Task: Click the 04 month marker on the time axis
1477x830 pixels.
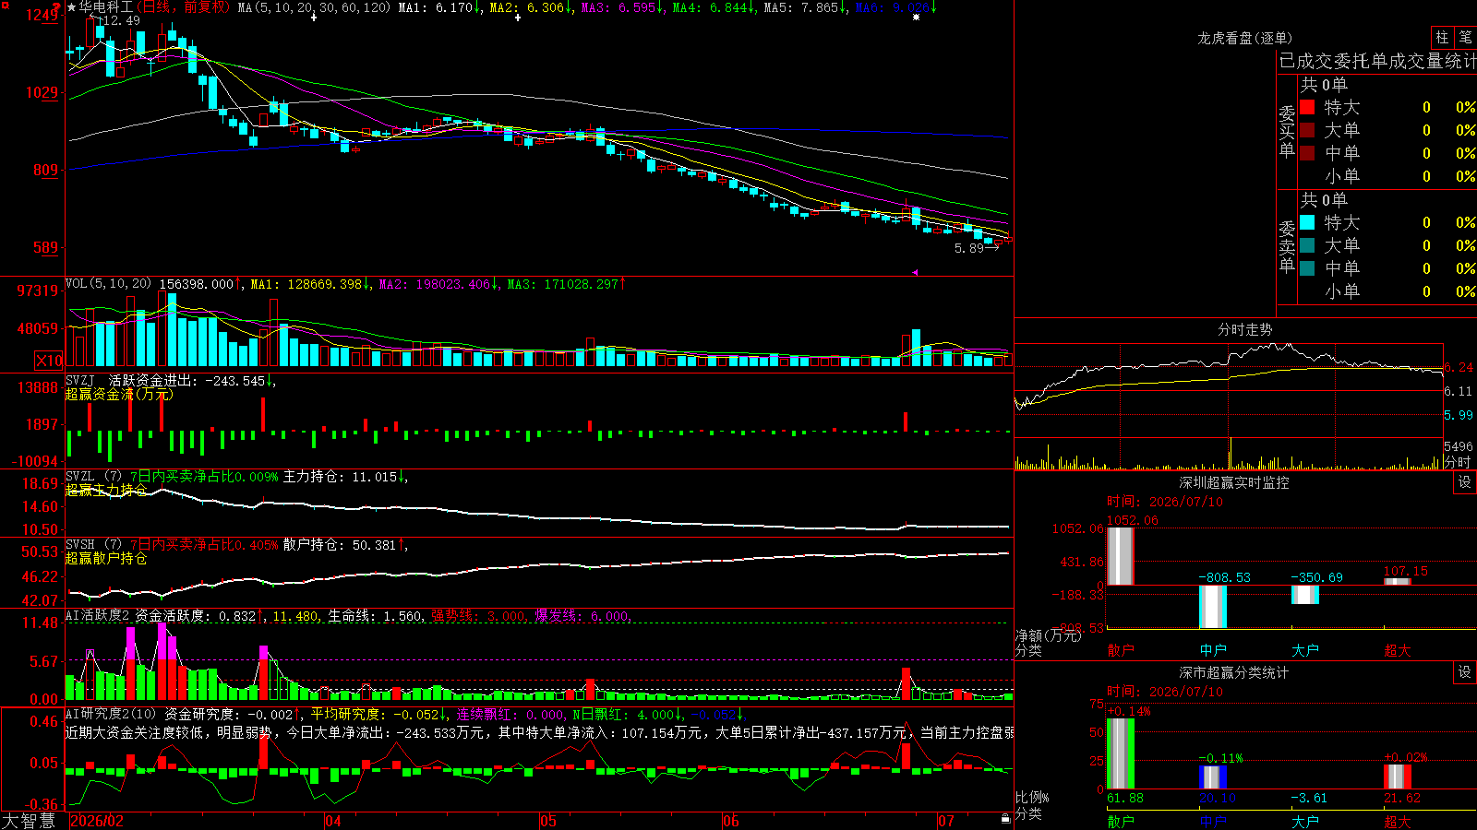Action: 333,821
